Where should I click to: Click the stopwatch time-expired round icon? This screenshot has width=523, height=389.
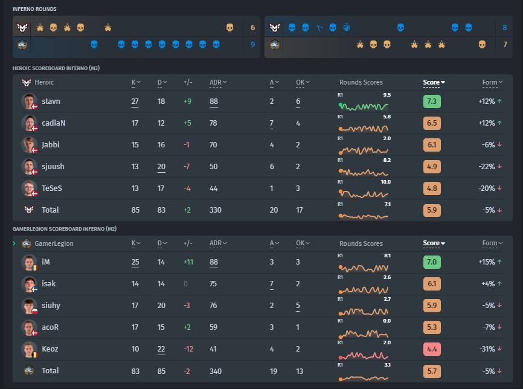coord(347,27)
